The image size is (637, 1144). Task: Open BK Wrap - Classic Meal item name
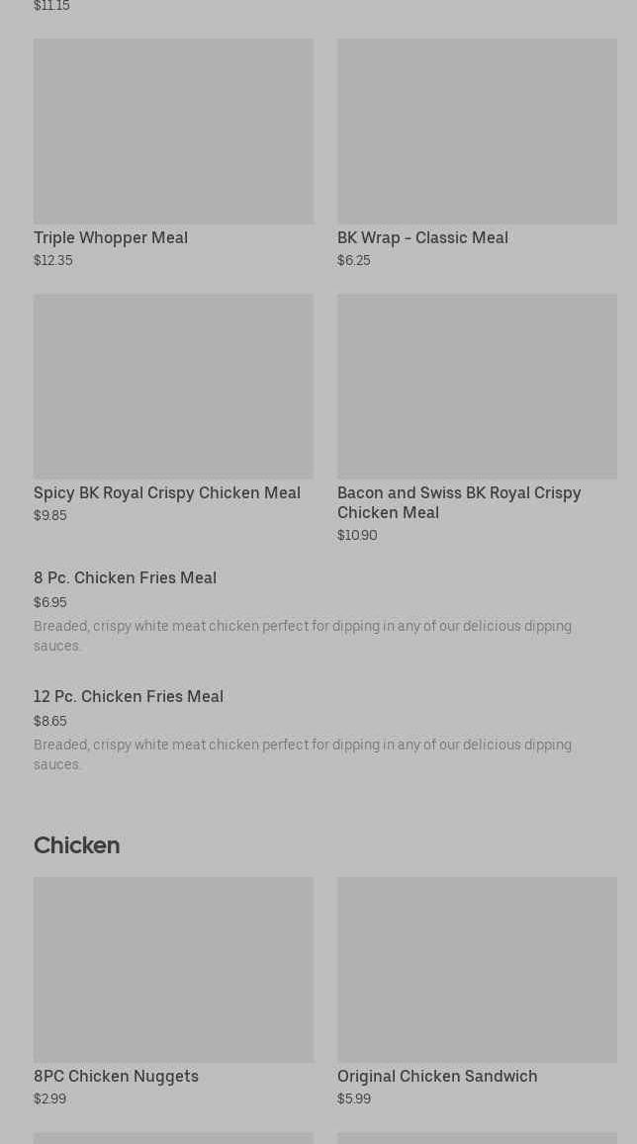click(x=422, y=237)
